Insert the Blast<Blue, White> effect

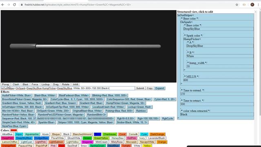click(x=45, y=95)
